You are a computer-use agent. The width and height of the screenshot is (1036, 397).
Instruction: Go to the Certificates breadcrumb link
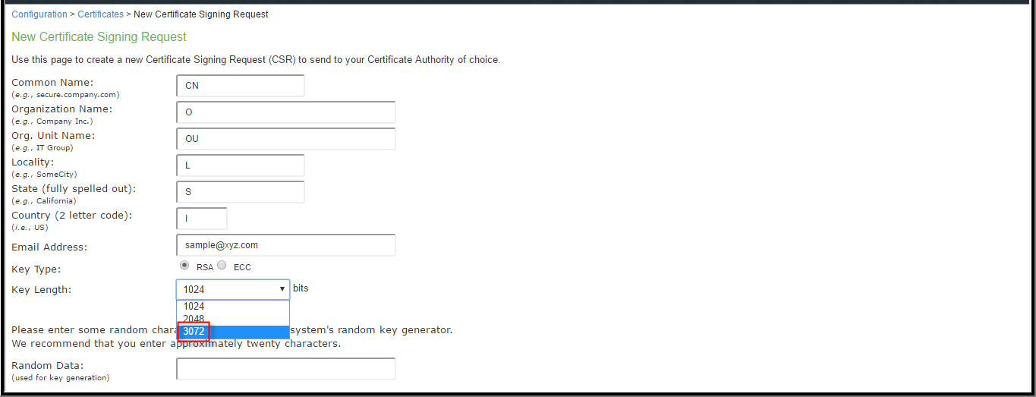point(101,14)
